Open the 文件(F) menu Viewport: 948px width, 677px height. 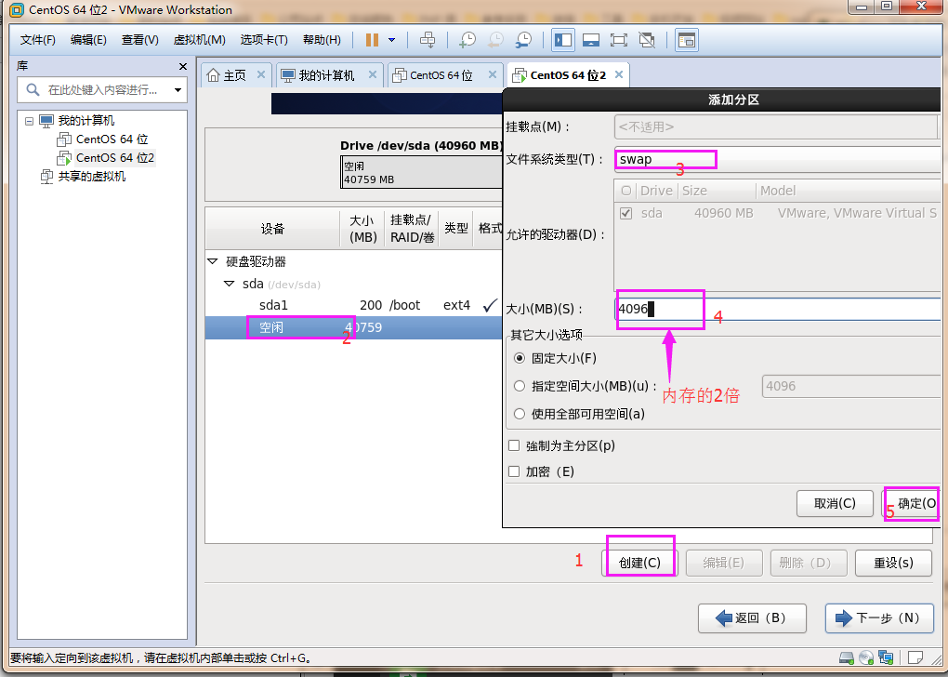click(37, 40)
